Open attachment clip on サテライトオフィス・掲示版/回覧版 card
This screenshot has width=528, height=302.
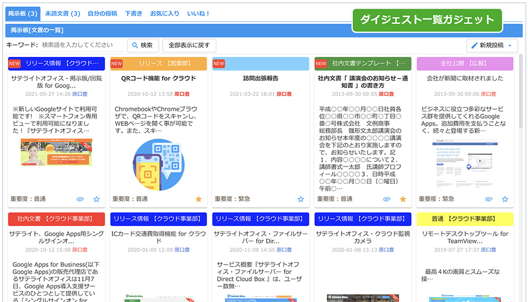click(x=80, y=199)
